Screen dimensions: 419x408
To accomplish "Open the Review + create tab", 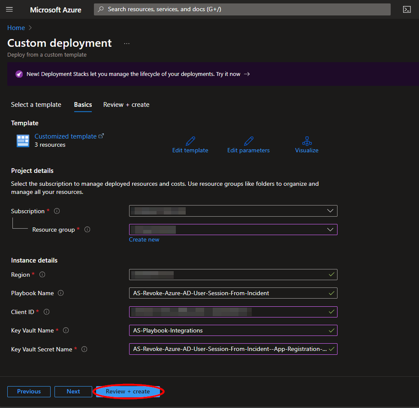I will point(127,105).
